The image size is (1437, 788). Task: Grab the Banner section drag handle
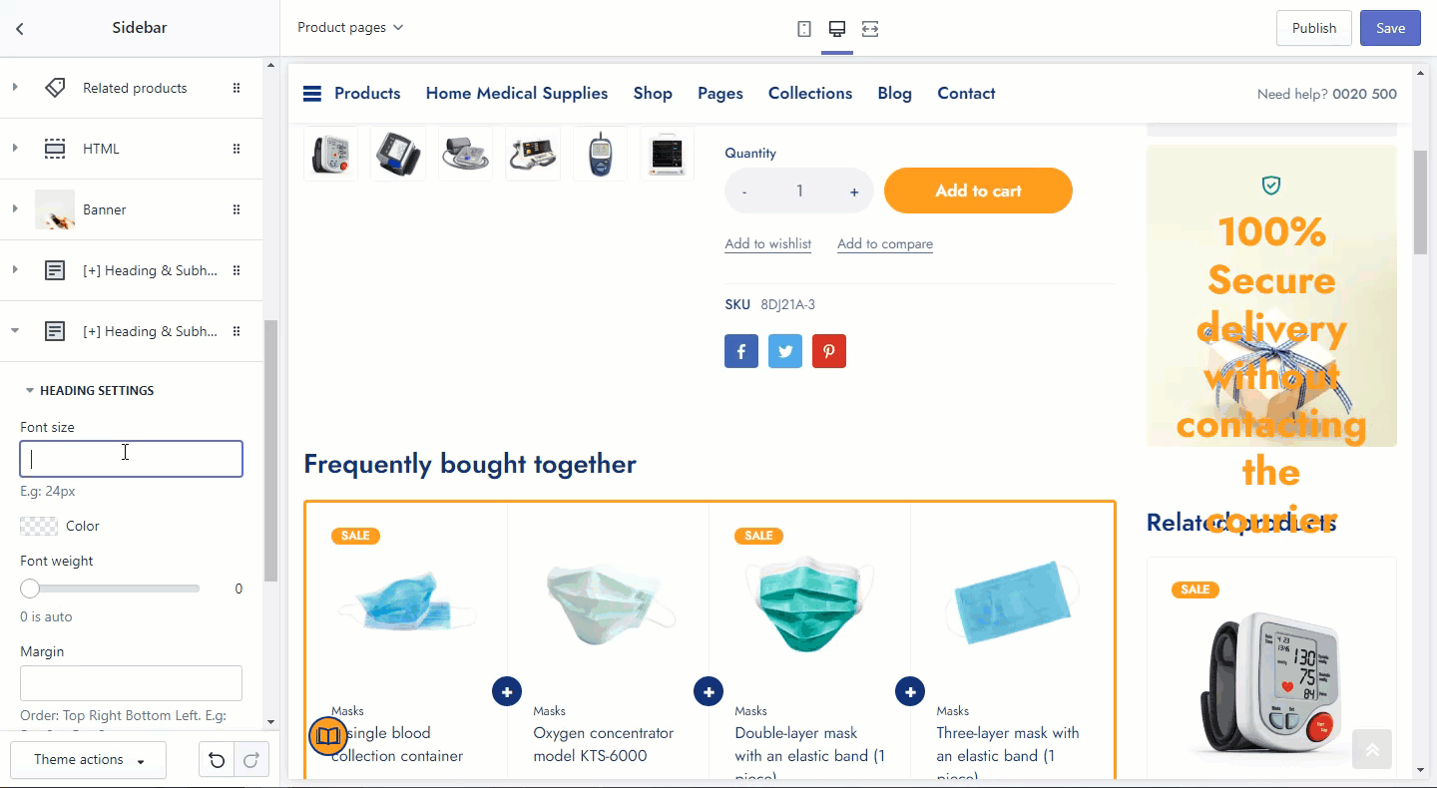tap(237, 209)
